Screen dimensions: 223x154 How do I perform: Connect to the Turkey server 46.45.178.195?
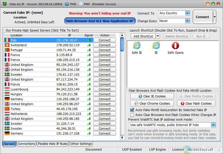(105, 109)
